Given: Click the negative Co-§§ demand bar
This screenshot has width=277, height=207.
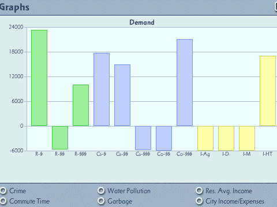Looking at the screenshot, I should [164, 138].
